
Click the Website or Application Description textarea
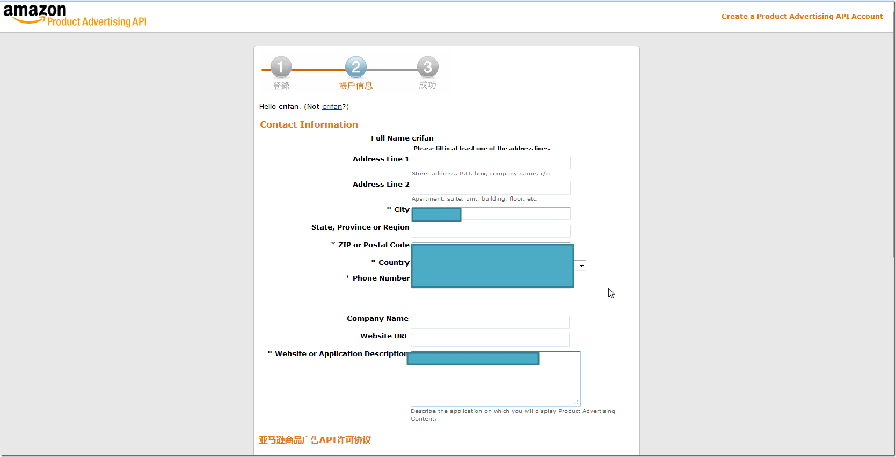click(x=496, y=379)
